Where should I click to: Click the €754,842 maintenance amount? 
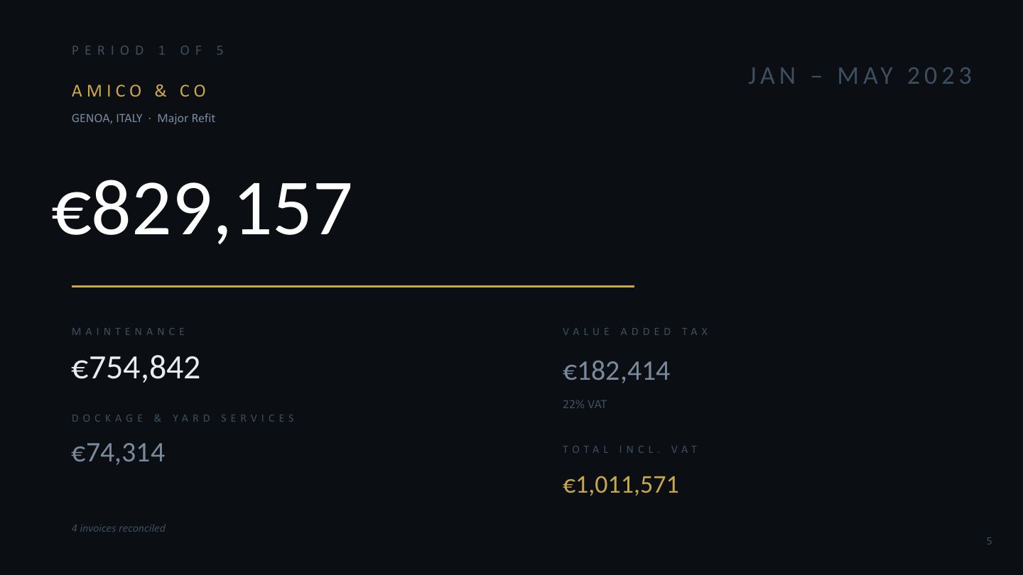pyautogui.click(x=136, y=368)
